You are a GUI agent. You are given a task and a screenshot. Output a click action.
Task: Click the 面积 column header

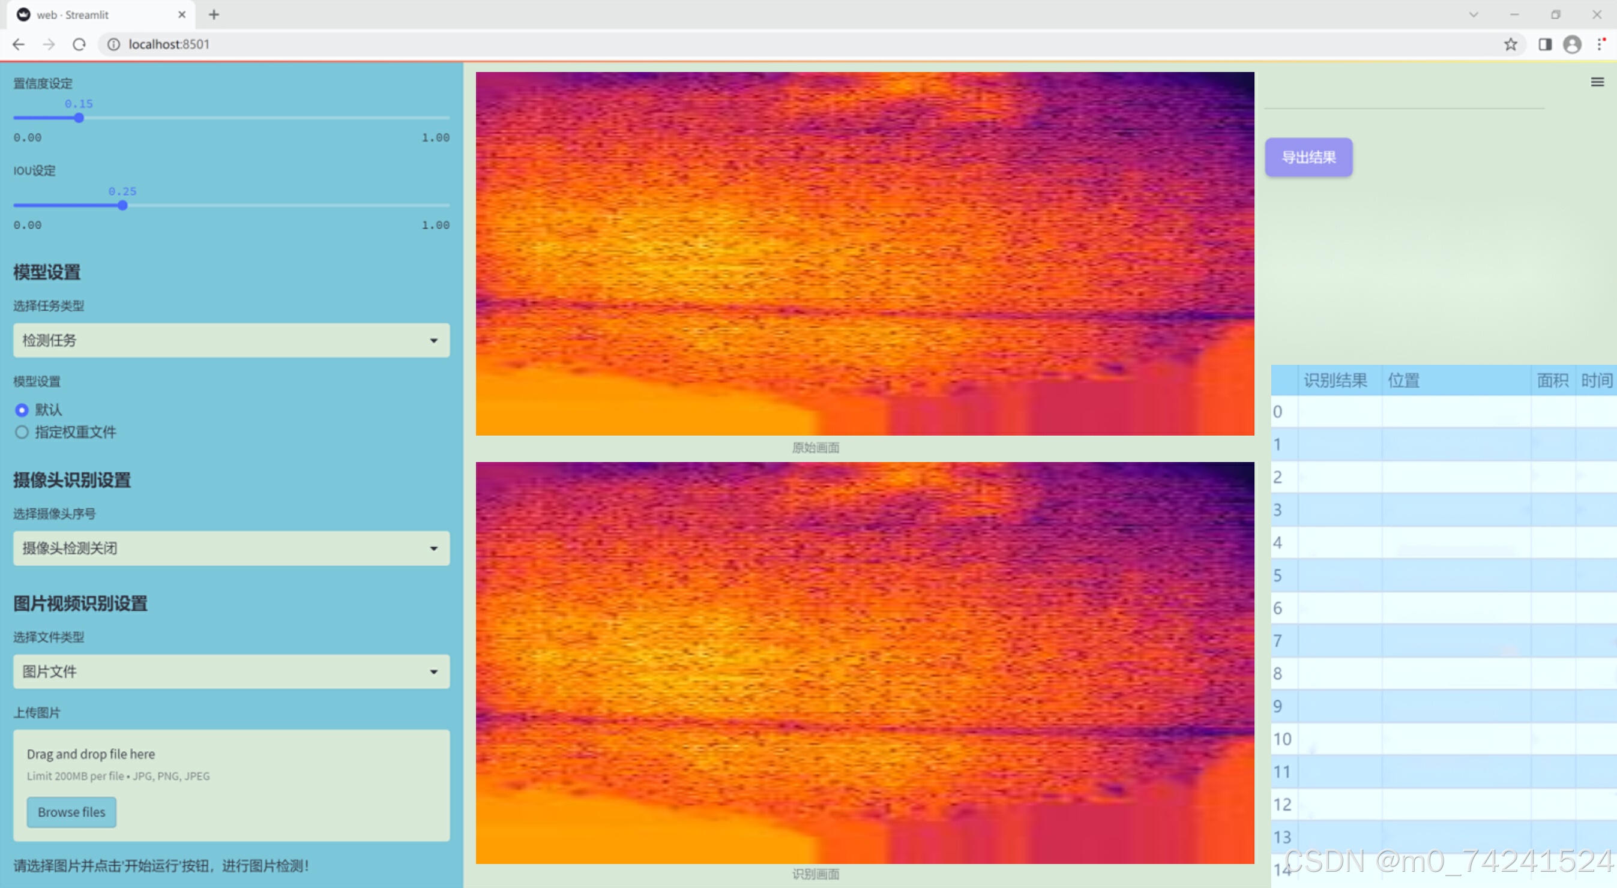(1553, 380)
